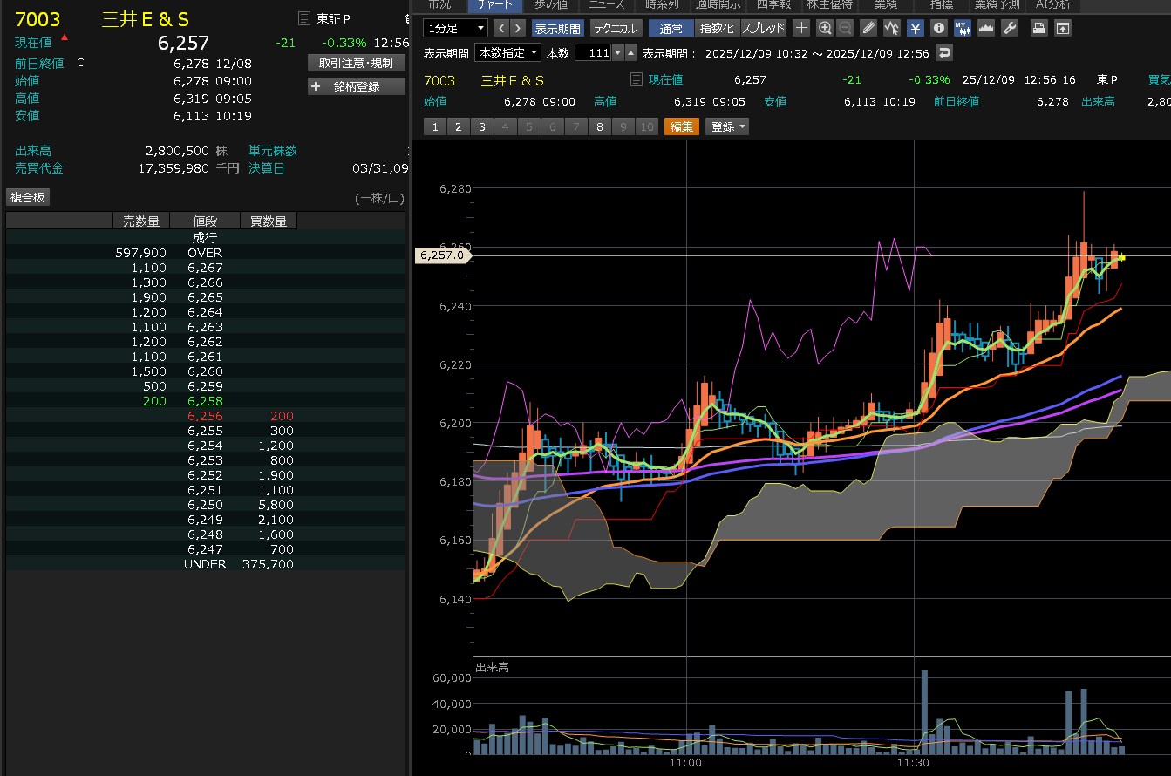
Task: Click the 銘柄登録 add stock button
Action: (x=357, y=86)
